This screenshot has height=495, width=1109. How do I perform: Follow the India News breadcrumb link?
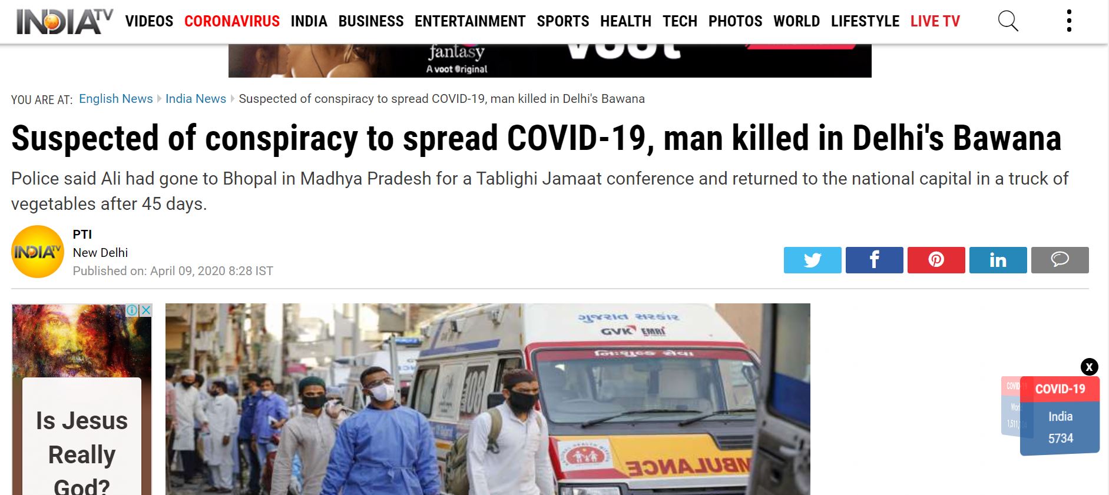coord(196,99)
